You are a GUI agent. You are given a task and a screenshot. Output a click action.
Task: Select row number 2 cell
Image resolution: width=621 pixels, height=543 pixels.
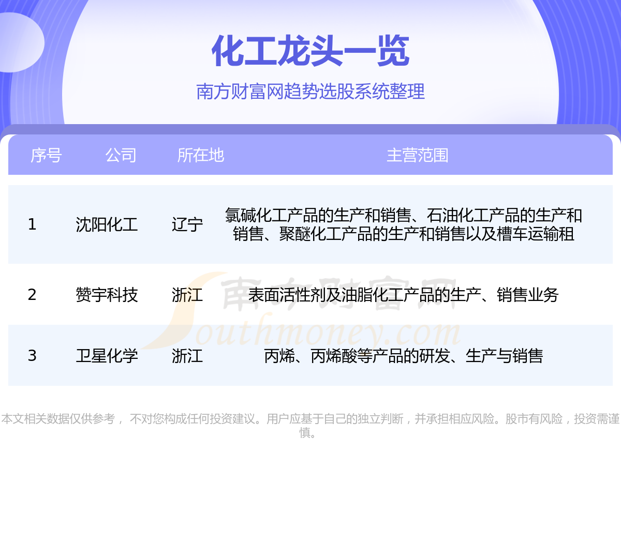pos(32,295)
